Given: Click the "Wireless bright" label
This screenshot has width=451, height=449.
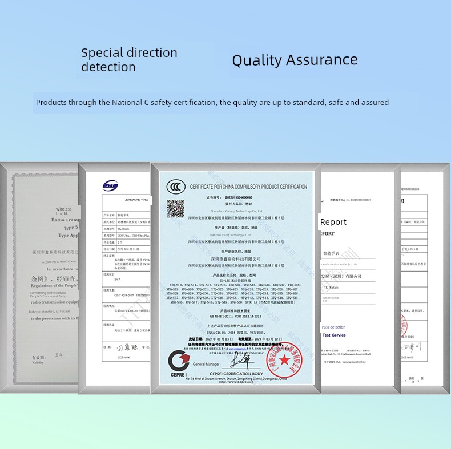Looking at the screenshot, I should pos(64,212).
